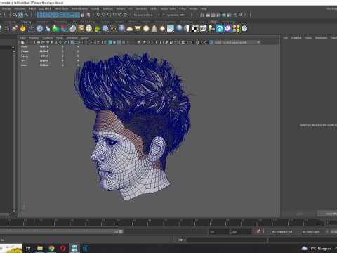Screen dimensions: 337x253
Task: Open the viewport Renderer menu
Action: pos(72,38)
